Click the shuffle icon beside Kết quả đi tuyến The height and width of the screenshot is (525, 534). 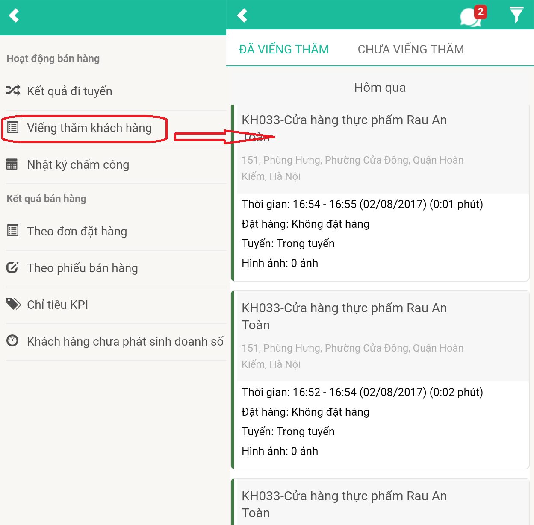coord(13,91)
